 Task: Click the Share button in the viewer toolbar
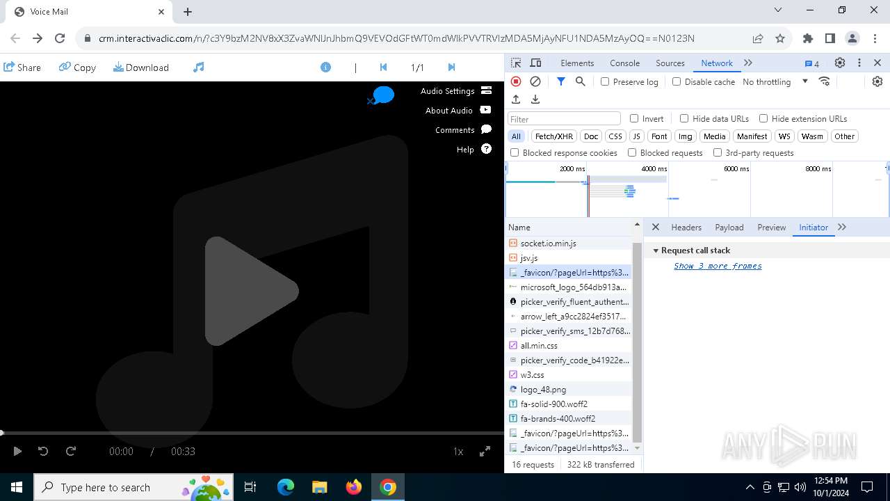(22, 67)
